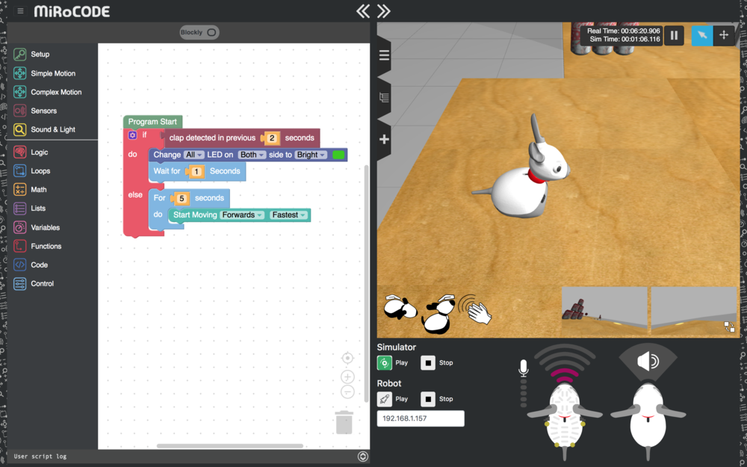Image resolution: width=747 pixels, height=467 pixels.
Task: Click the gear on the if block
Action: (x=133, y=135)
